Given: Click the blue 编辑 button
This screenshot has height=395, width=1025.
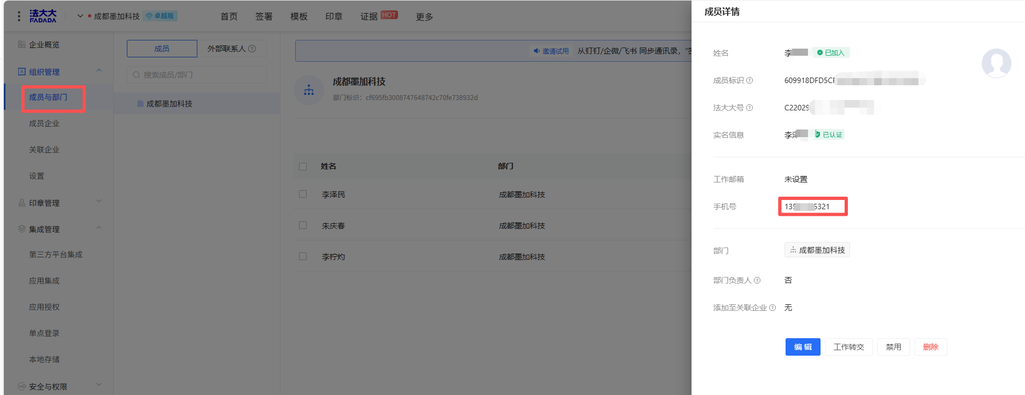Looking at the screenshot, I should [803, 347].
